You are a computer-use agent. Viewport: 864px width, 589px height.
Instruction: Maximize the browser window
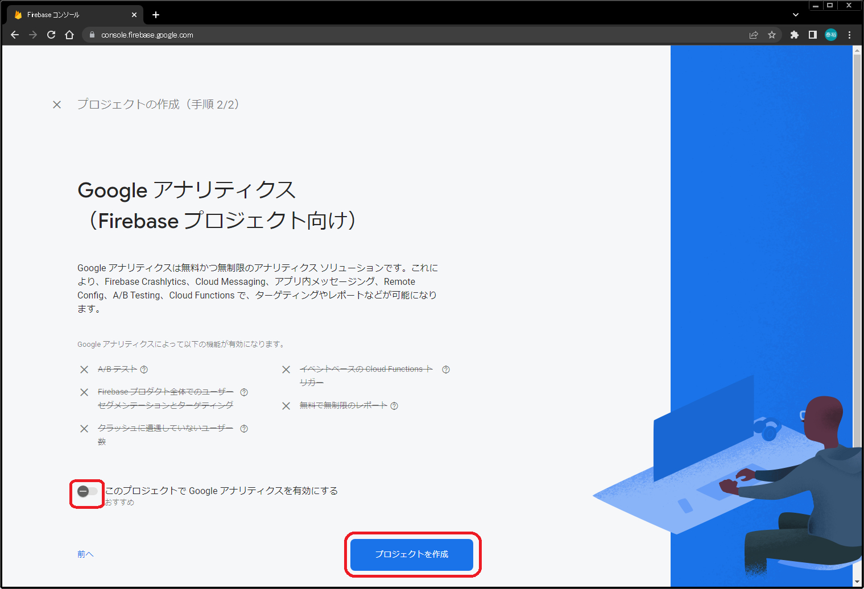[x=830, y=6]
